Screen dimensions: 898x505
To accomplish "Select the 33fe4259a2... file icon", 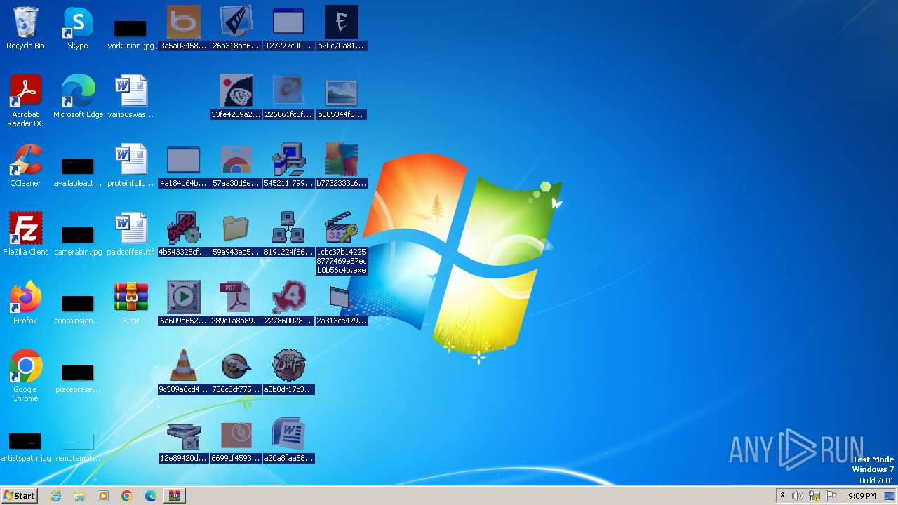I will (x=236, y=91).
